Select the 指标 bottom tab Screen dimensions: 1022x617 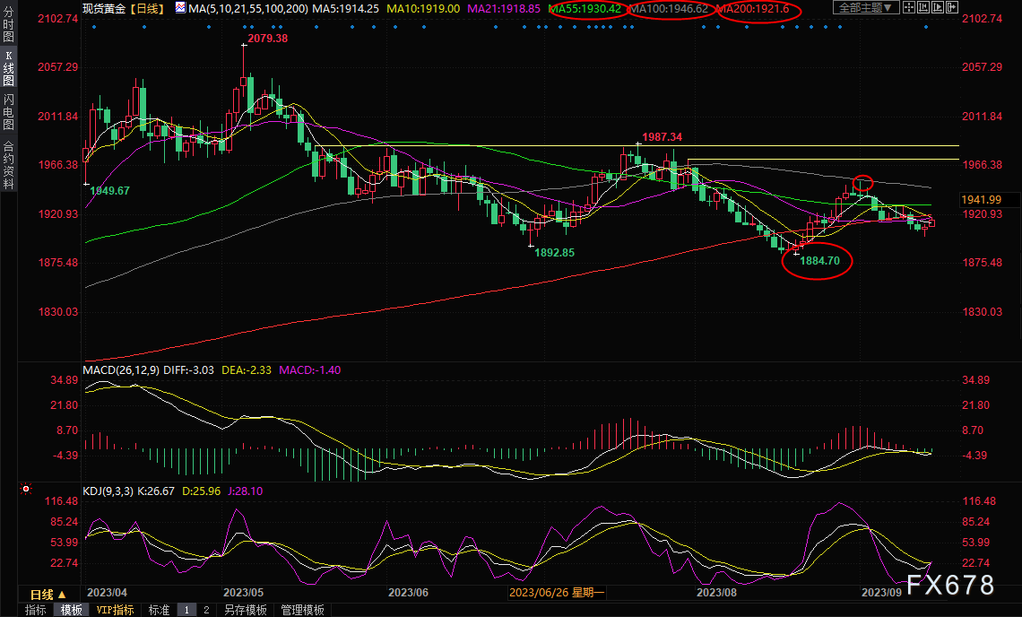pos(35,610)
